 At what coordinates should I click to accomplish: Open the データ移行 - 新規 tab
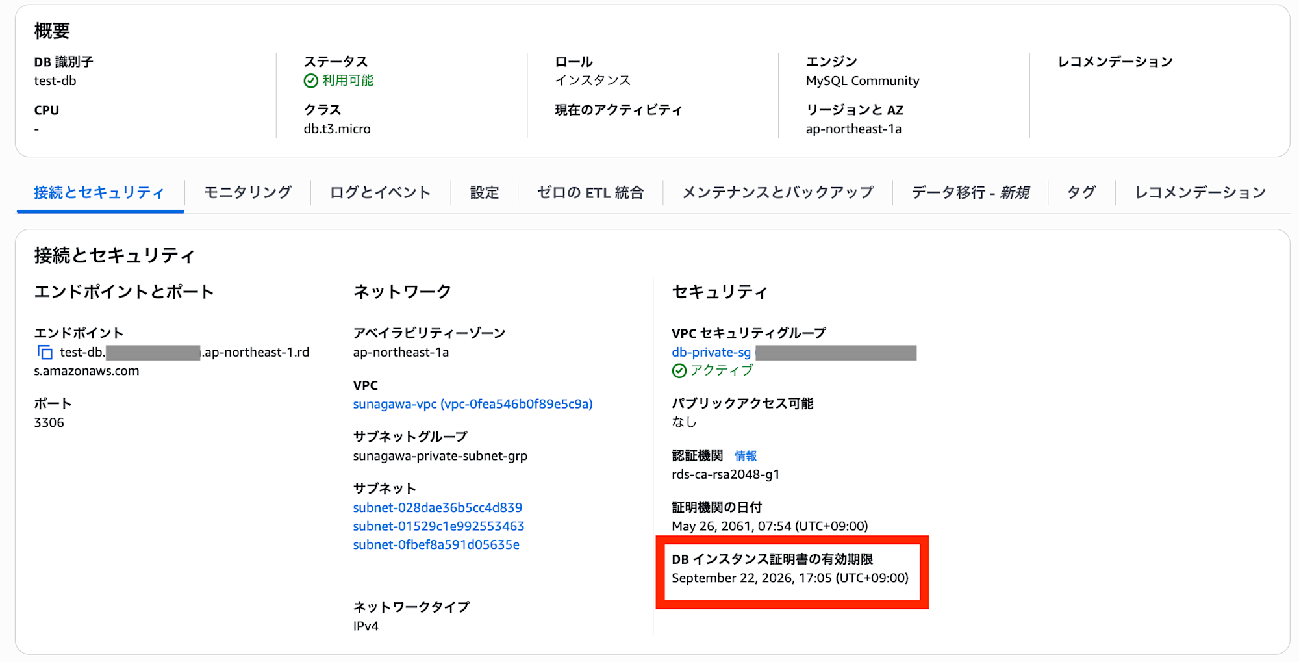point(970,193)
